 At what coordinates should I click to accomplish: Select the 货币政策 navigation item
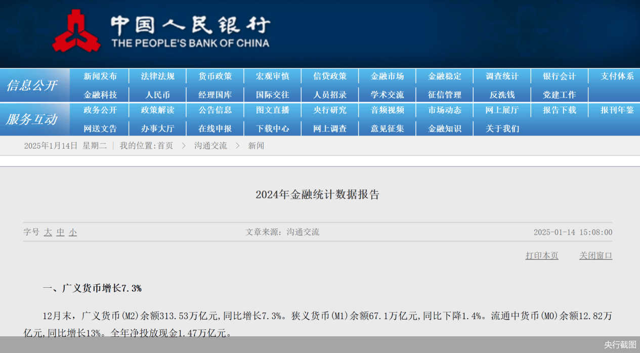tap(215, 76)
